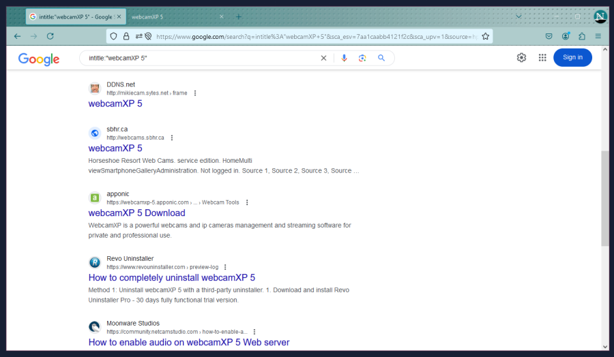Clear the search box text

(324, 59)
